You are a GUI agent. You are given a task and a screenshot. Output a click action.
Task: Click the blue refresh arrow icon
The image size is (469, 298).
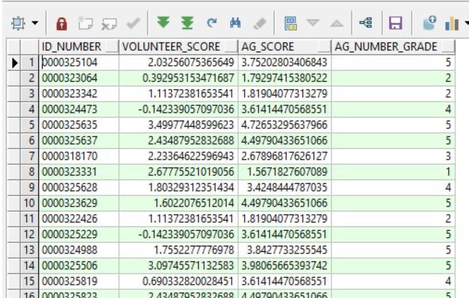point(212,23)
